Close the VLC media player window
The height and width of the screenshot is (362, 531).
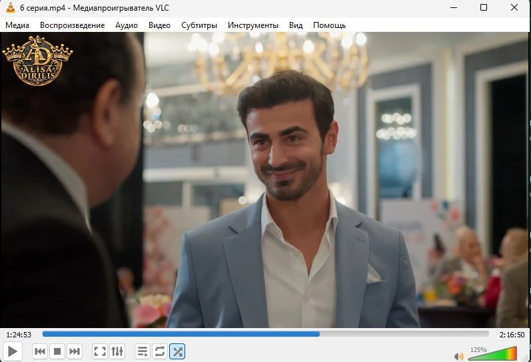[514, 7]
